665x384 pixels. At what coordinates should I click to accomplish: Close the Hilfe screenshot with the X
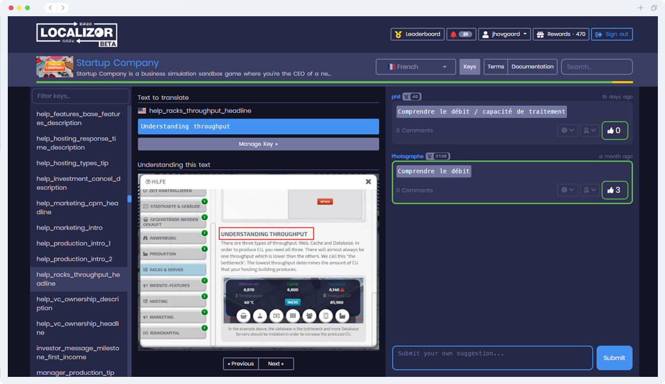click(368, 182)
